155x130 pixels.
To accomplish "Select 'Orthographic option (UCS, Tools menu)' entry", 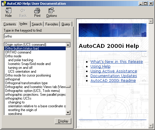I will (x=35, y=91).
